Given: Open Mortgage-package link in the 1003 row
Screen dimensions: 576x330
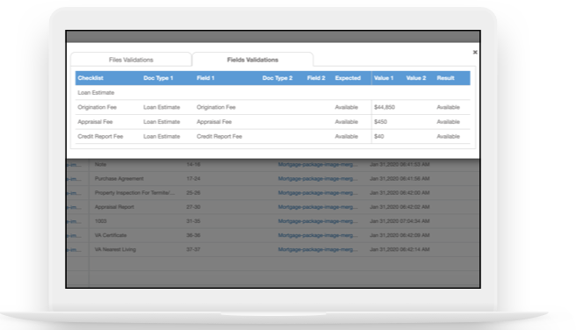Looking at the screenshot, I should click(x=317, y=221).
